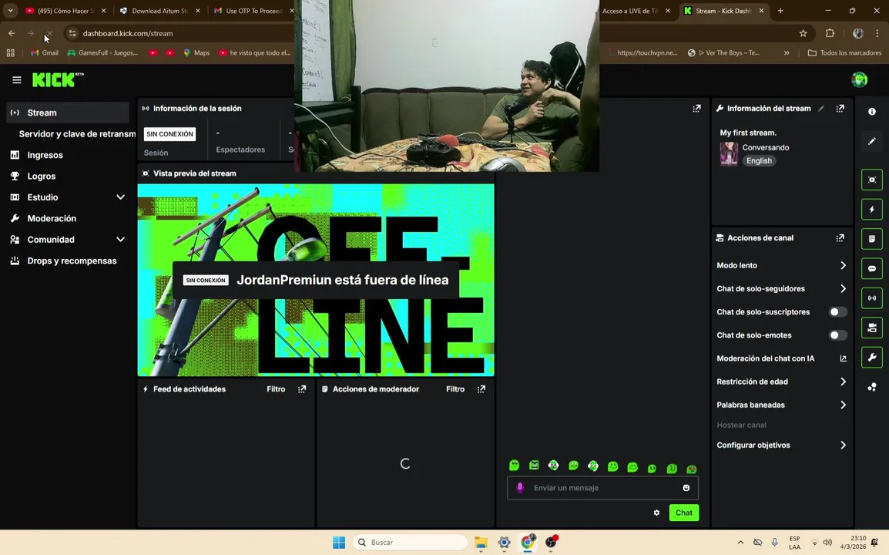Switch to the Use OTP To Proceed tab
889x555 pixels.
253,11
